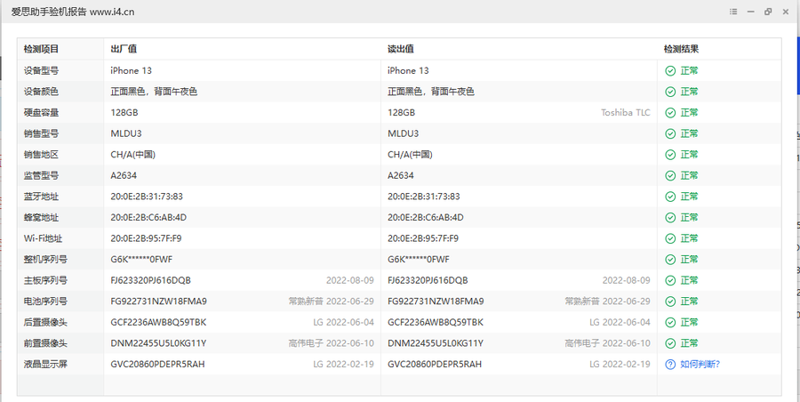Viewport: 800px width, 402px height.
Task: Click factory Wi-Fi address 20:0E:2B:95:7F:F9
Action: (x=146, y=238)
